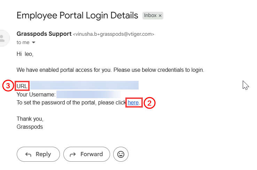257x170 pixels.
Task: Click the "to me" text
Action: [23, 42]
